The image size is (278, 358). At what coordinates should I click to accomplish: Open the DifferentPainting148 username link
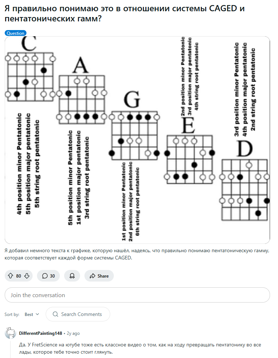41,333
